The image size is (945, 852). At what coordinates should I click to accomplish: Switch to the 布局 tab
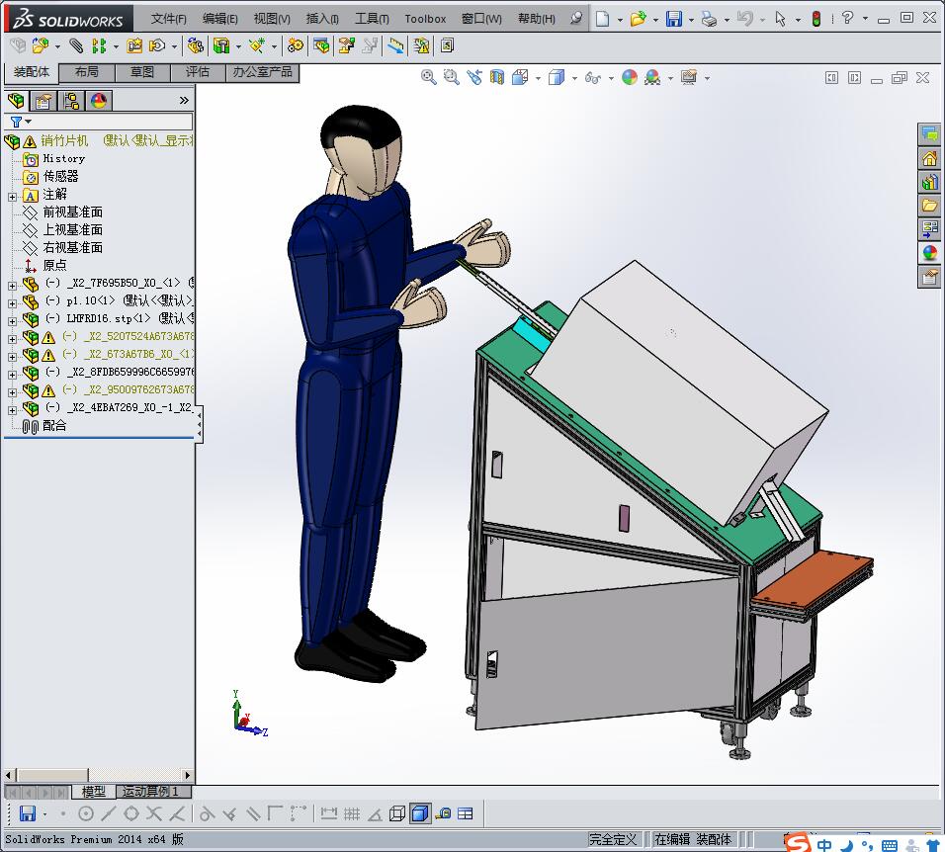[x=87, y=72]
